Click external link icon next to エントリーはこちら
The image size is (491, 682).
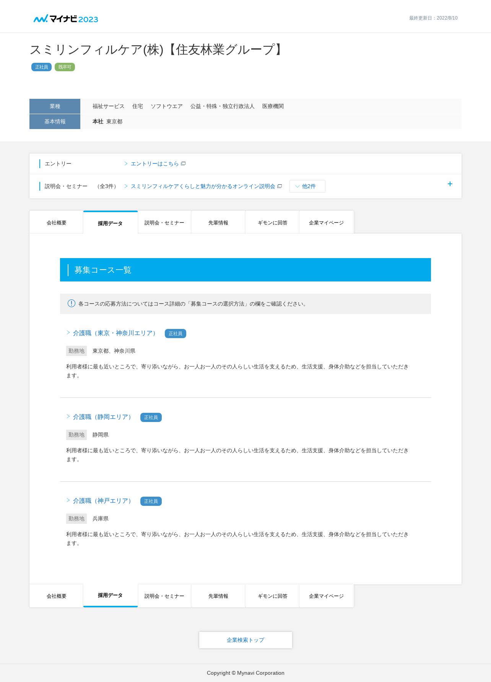(x=183, y=164)
